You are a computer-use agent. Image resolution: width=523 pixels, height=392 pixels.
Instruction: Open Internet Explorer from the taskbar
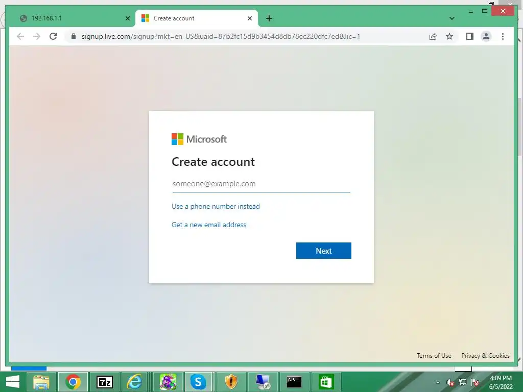click(x=135, y=382)
